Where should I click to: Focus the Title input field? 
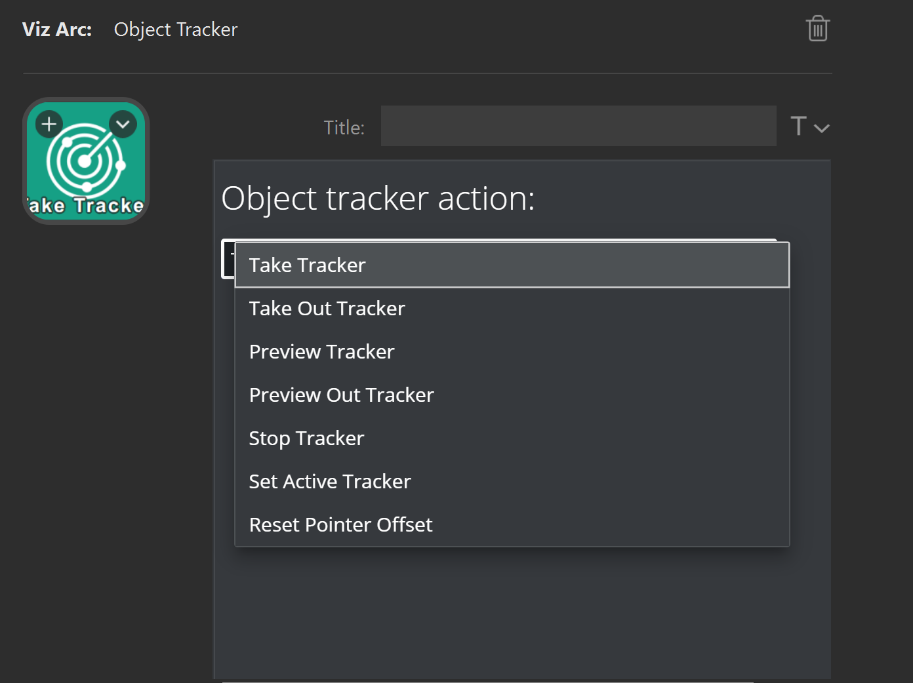coord(578,126)
